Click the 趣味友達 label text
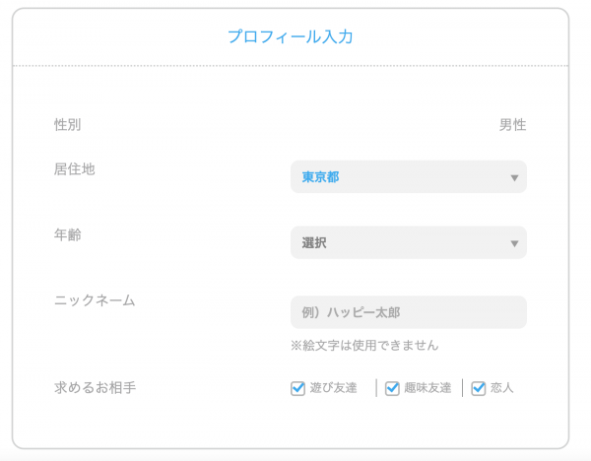 click(x=427, y=388)
